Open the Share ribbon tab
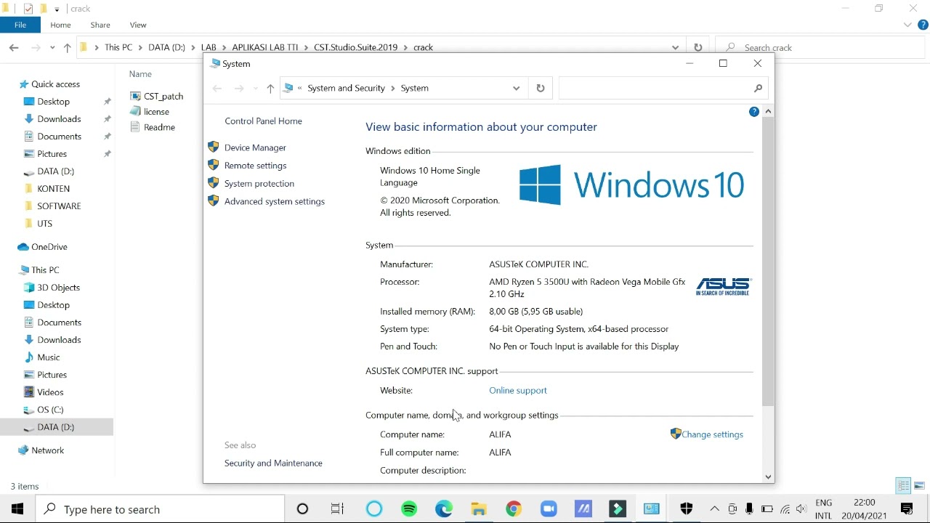Viewport: 930px width, 523px height. click(x=100, y=25)
